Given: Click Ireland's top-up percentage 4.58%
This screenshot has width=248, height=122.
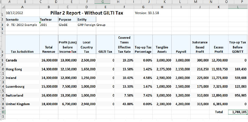Looking at the screenshot, I should pyautogui.click(x=143, y=78).
